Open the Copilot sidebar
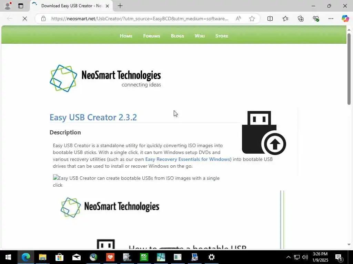This screenshot has height=264, width=353. [345, 19]
